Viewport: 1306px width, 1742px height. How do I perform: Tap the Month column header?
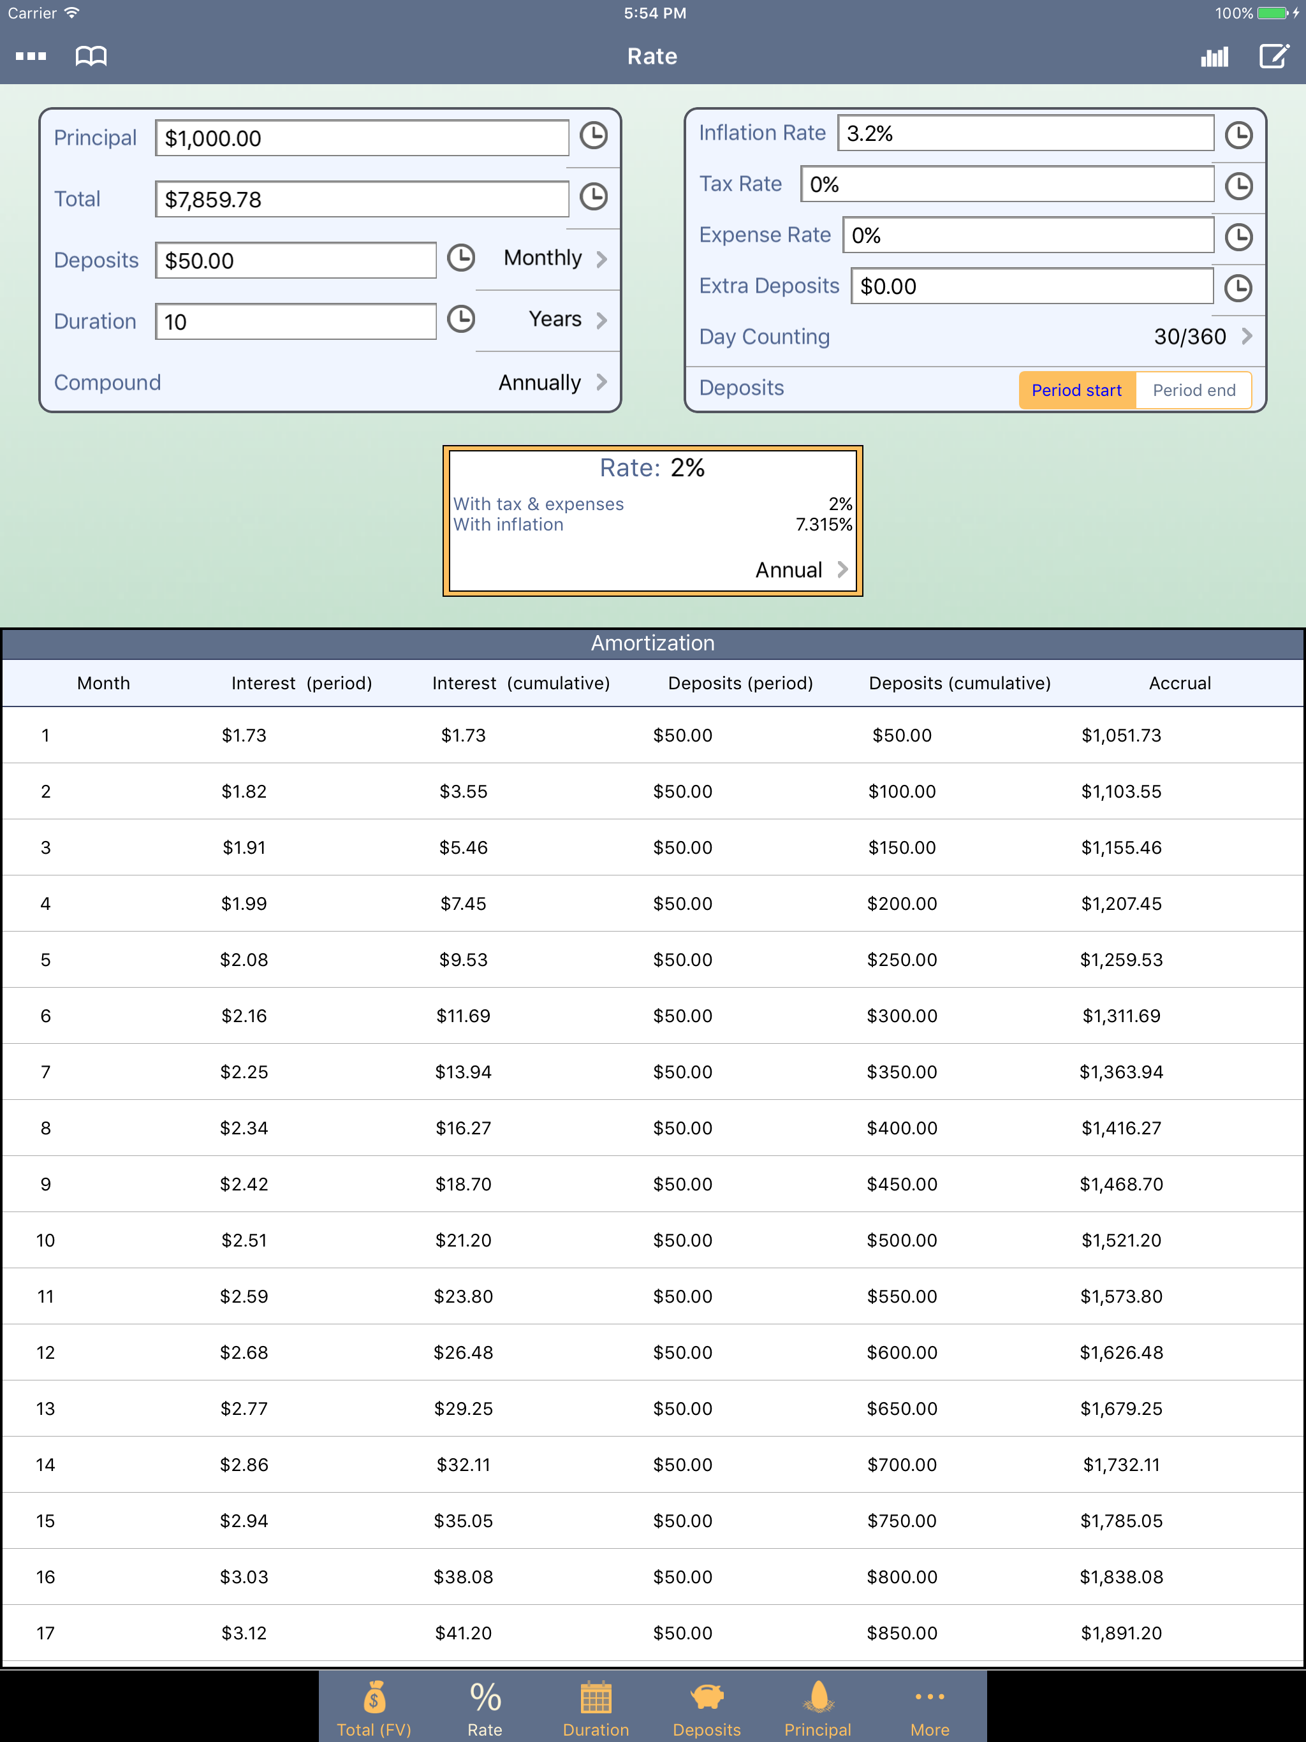[103, 684]
